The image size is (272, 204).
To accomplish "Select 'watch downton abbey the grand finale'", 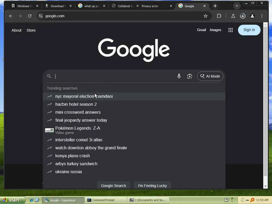I will tap(134, 148).
